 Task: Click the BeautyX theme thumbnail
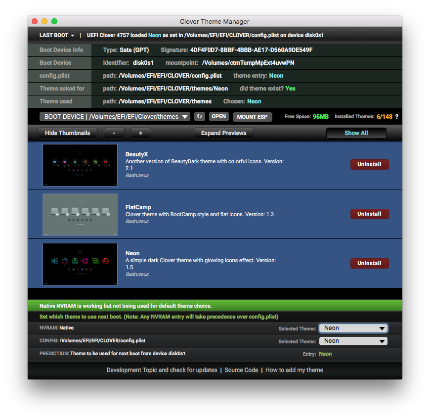(x=80, y=165)
